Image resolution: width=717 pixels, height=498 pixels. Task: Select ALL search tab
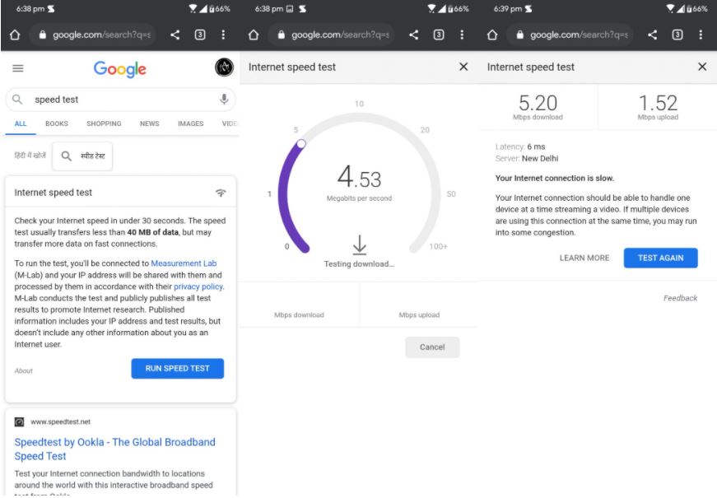coord(21,123)
